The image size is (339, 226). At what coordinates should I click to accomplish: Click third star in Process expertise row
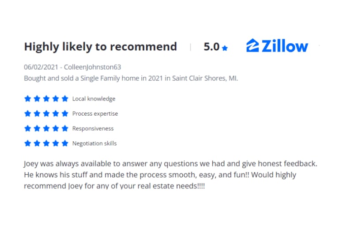46,113
